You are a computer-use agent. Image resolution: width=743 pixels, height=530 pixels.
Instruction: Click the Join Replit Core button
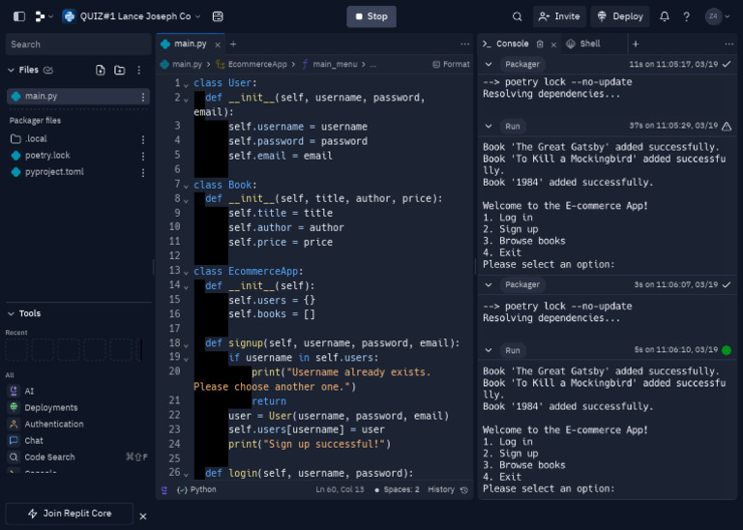[69, 514]
